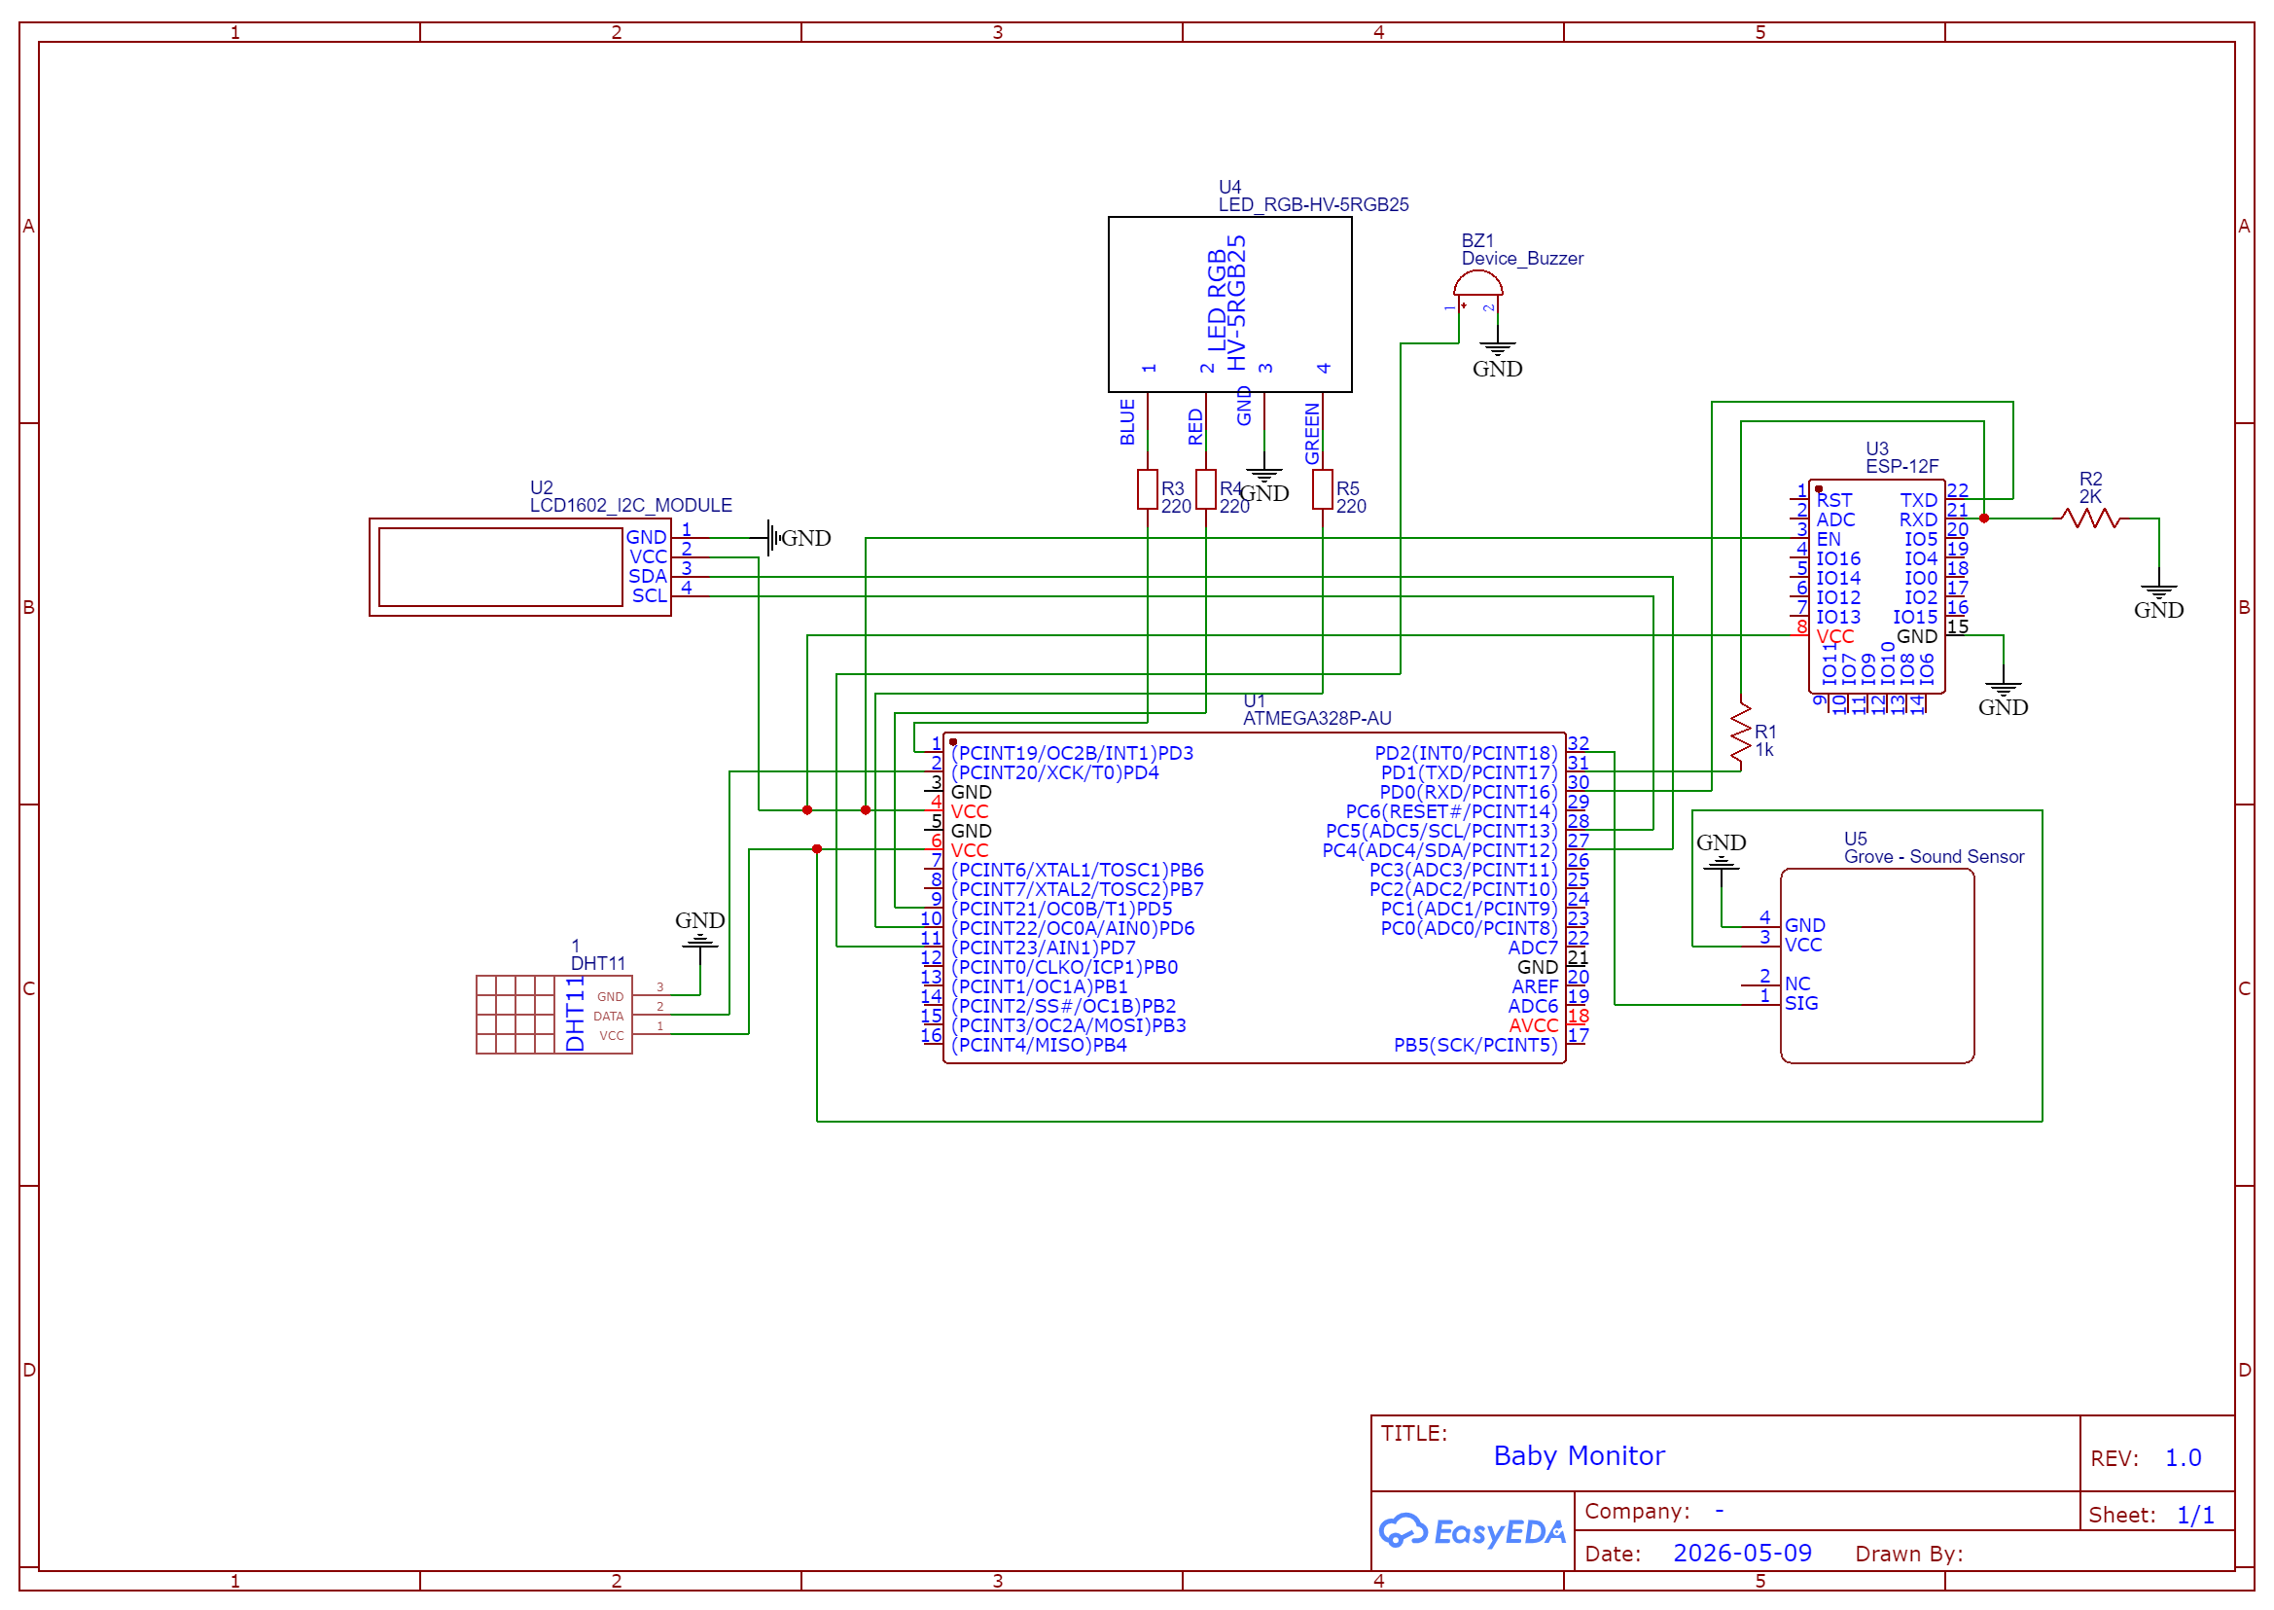Select the LCD1602 display rectangle symbol
This screenshot has width=2274, height=1610.
tap(519, 566)
